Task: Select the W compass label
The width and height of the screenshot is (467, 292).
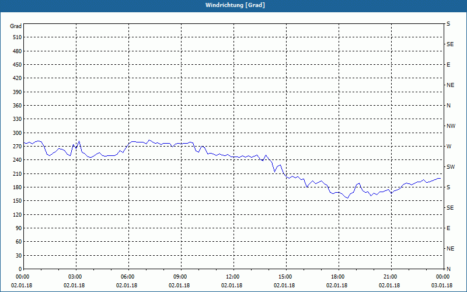Action: click(x=449, y=147)
